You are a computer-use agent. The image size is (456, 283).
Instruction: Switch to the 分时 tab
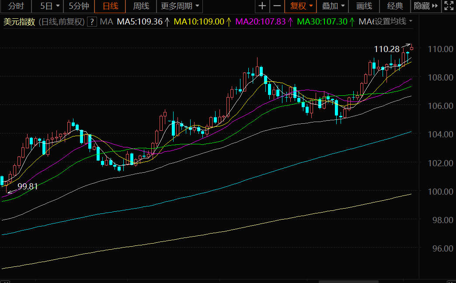point(16,6)
